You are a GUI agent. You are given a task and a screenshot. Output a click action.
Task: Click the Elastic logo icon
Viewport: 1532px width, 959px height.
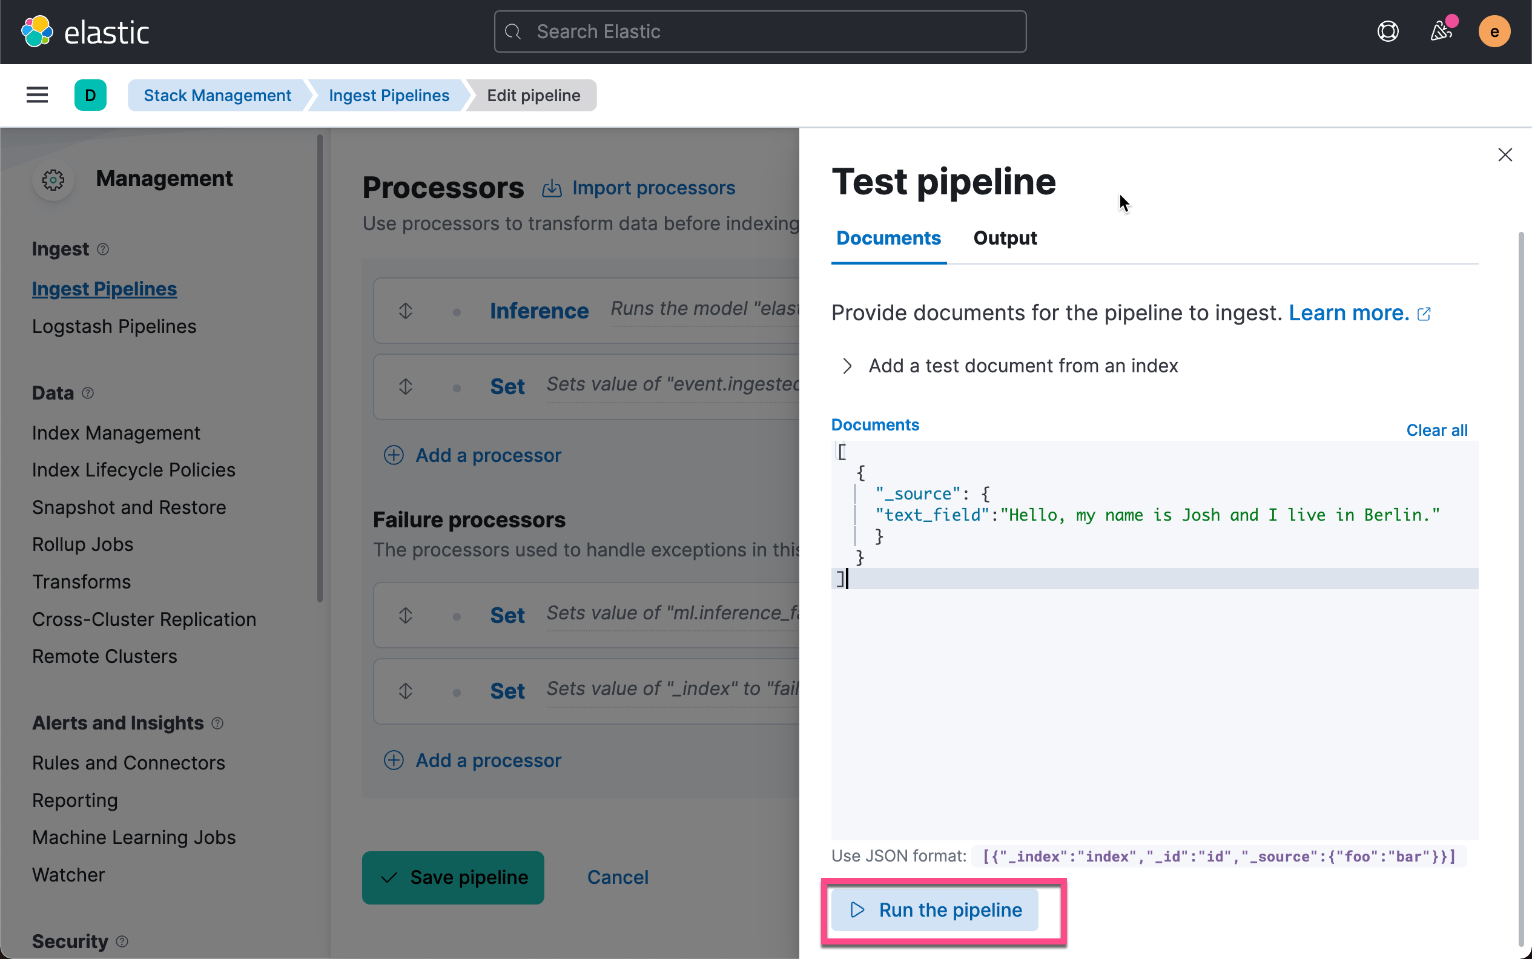tap(37, 31)
